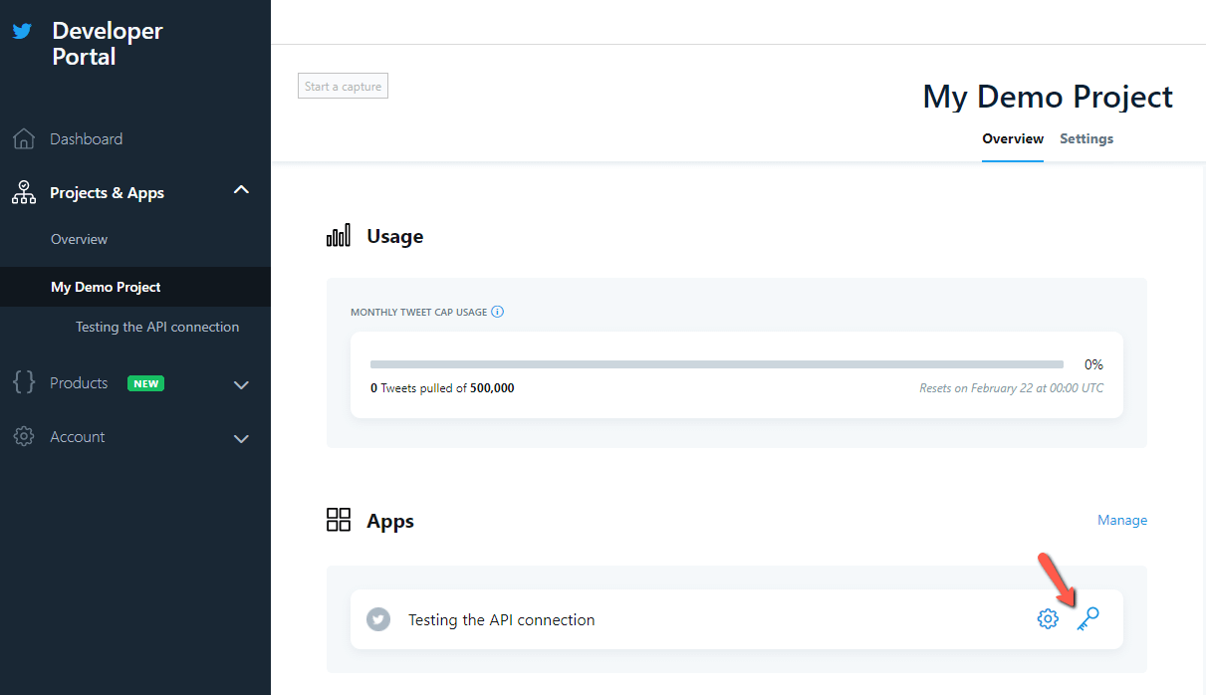Switch to the Settings tab

[1085, 139]
